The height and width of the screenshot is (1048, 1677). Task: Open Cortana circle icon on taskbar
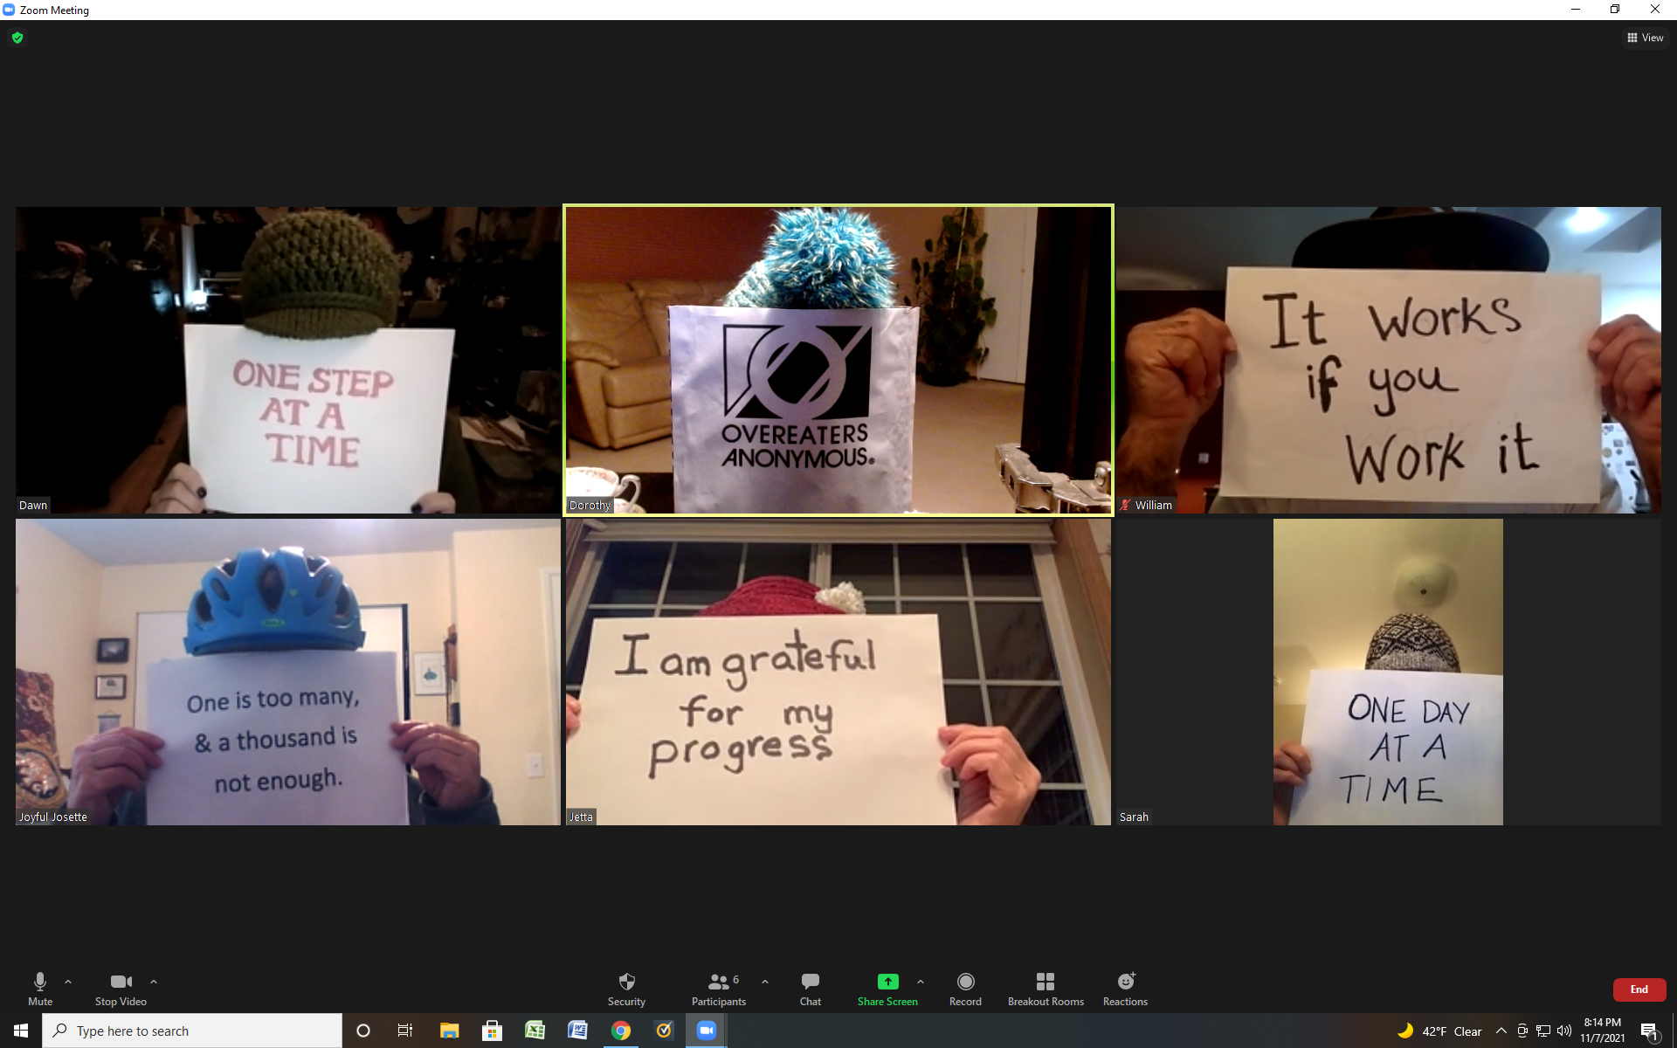[x=363, y=1031]
